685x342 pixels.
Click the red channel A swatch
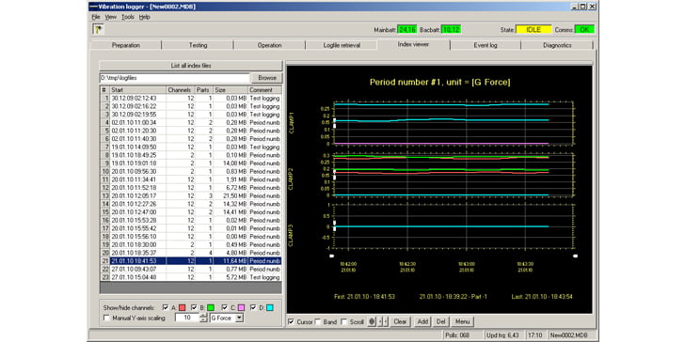[183, 308]
